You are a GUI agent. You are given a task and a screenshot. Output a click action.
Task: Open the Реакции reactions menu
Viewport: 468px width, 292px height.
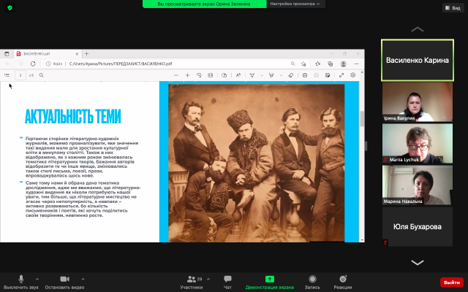(342, 280)
